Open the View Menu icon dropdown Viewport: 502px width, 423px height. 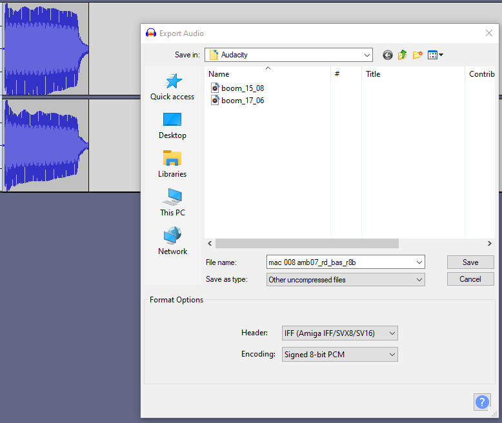(x=436, y=55)
